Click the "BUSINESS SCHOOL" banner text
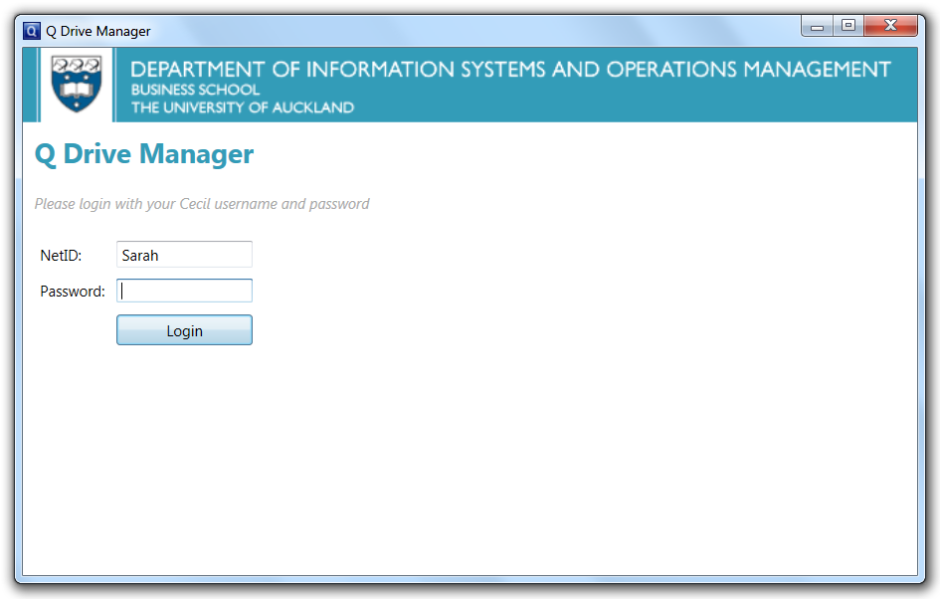This screenshot has height=599, width=940. point(195,90)
